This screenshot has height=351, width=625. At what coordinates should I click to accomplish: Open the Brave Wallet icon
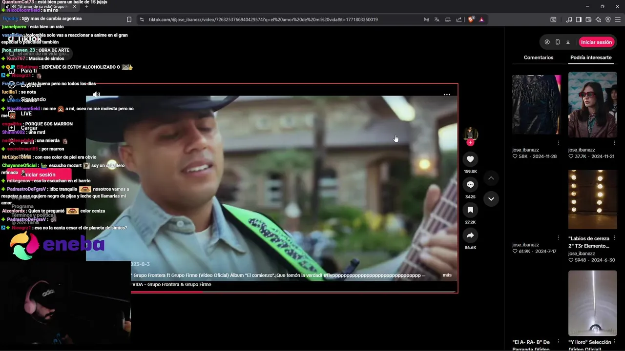tap(588, 19)
